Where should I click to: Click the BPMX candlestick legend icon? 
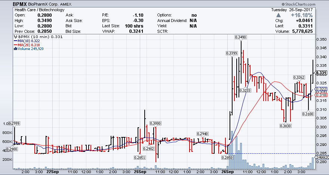15,37
